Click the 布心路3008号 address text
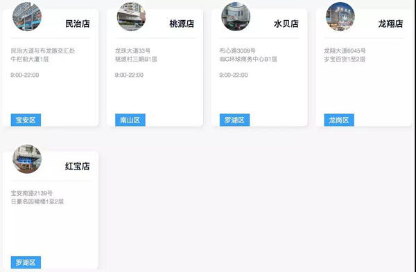The height and width of the screenshot is (272, 416). click(x=237, y=51)
